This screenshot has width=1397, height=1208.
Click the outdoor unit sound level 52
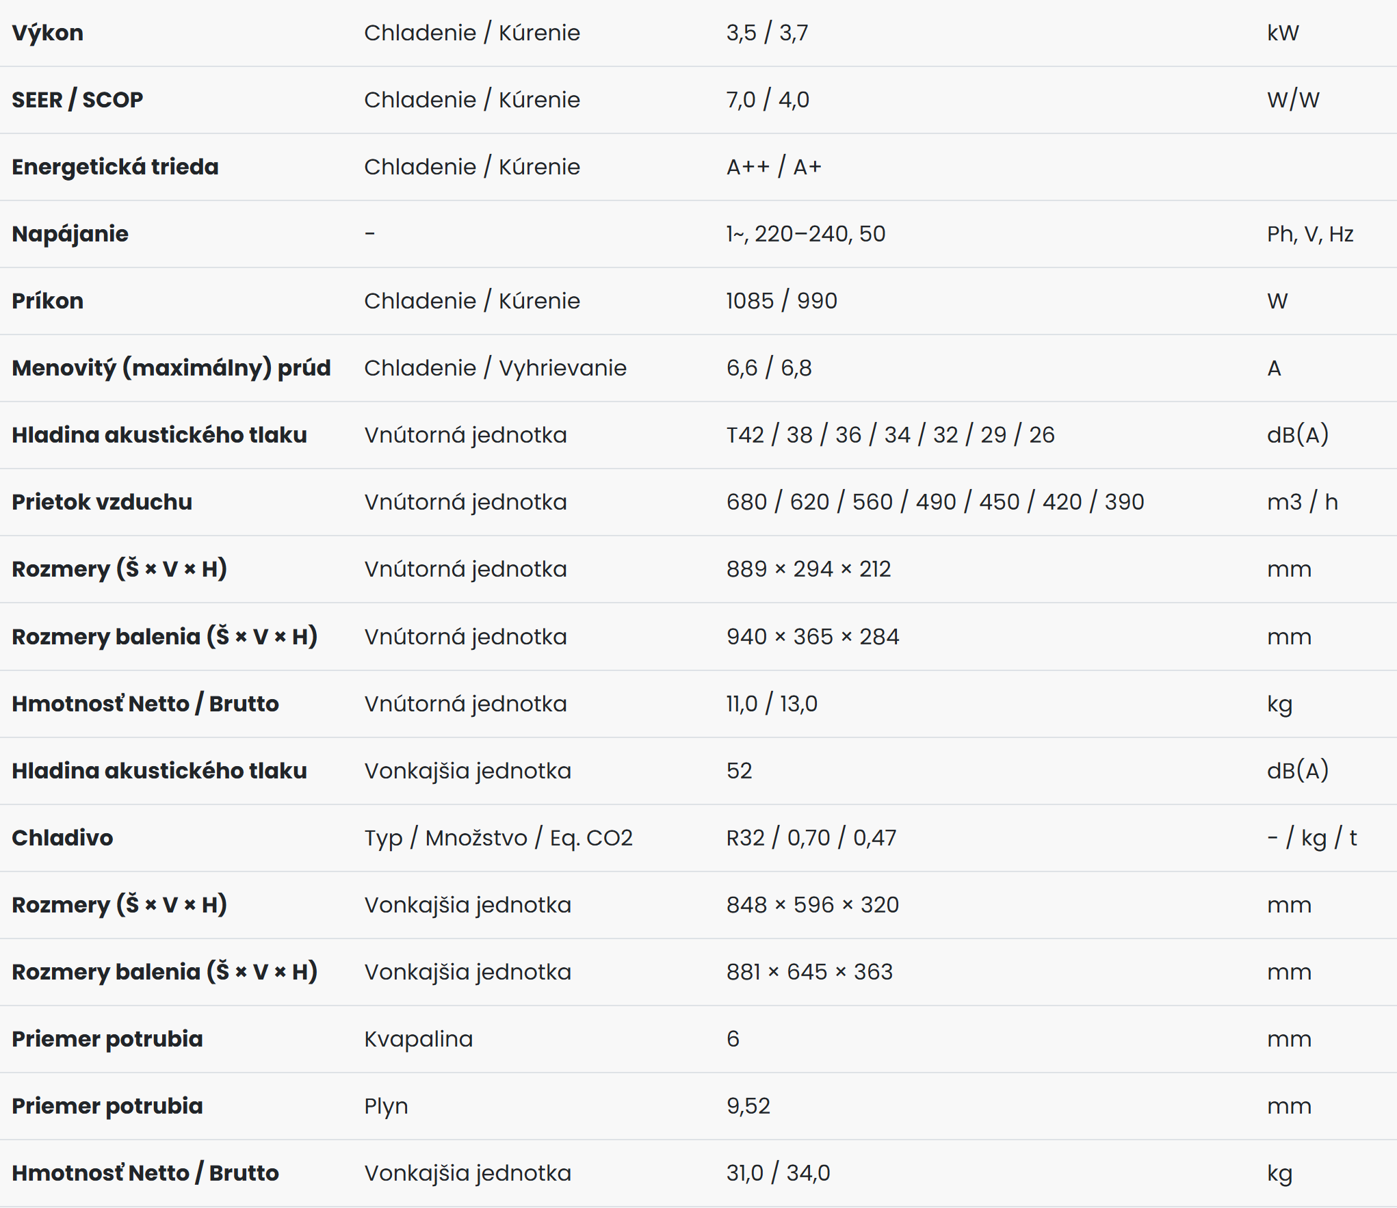pyautogui.click(x=740, y=771)
